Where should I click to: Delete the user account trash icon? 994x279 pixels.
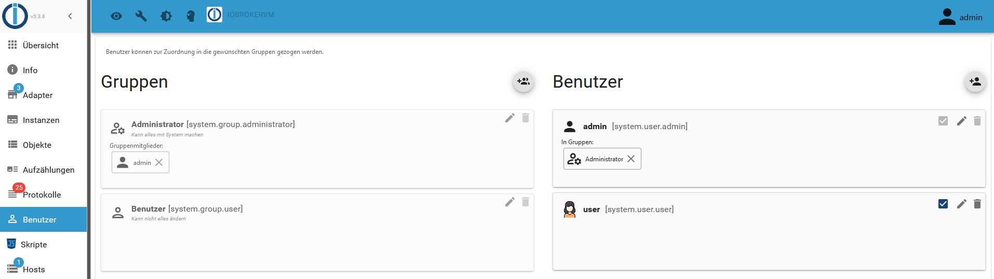(x=977, y=204)
